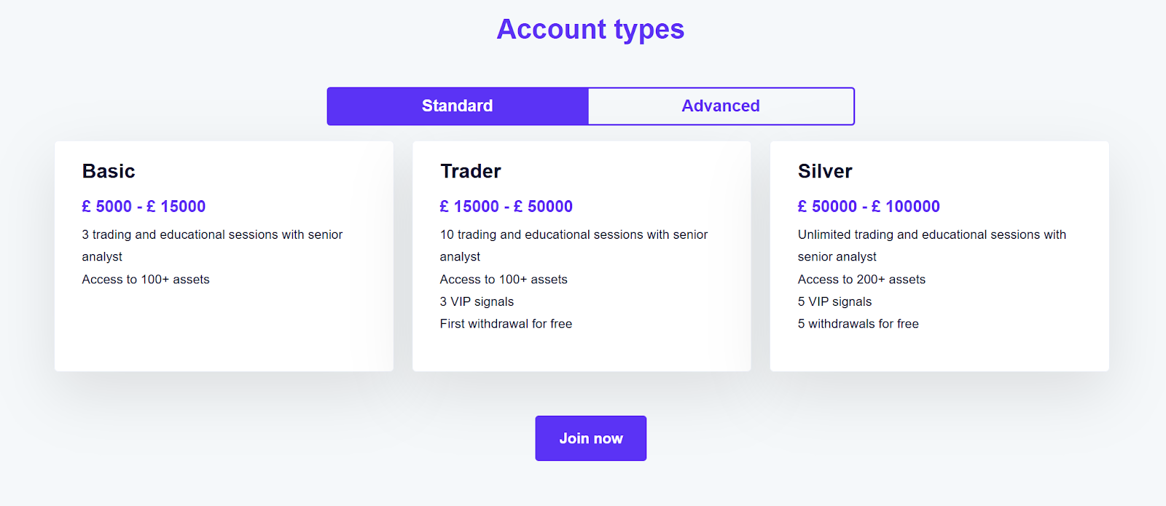This screenshot has width=1166, height=506.
Task: Click the First withdrawal for free line
Action: pyautogui.click(x=506, y=324)
